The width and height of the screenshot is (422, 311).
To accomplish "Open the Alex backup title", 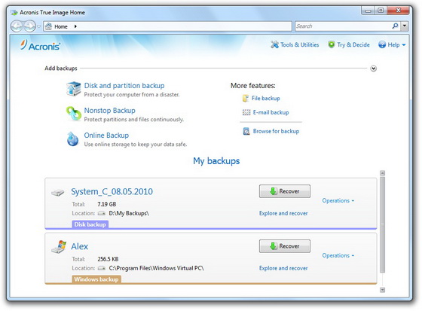I will [79, 246].
